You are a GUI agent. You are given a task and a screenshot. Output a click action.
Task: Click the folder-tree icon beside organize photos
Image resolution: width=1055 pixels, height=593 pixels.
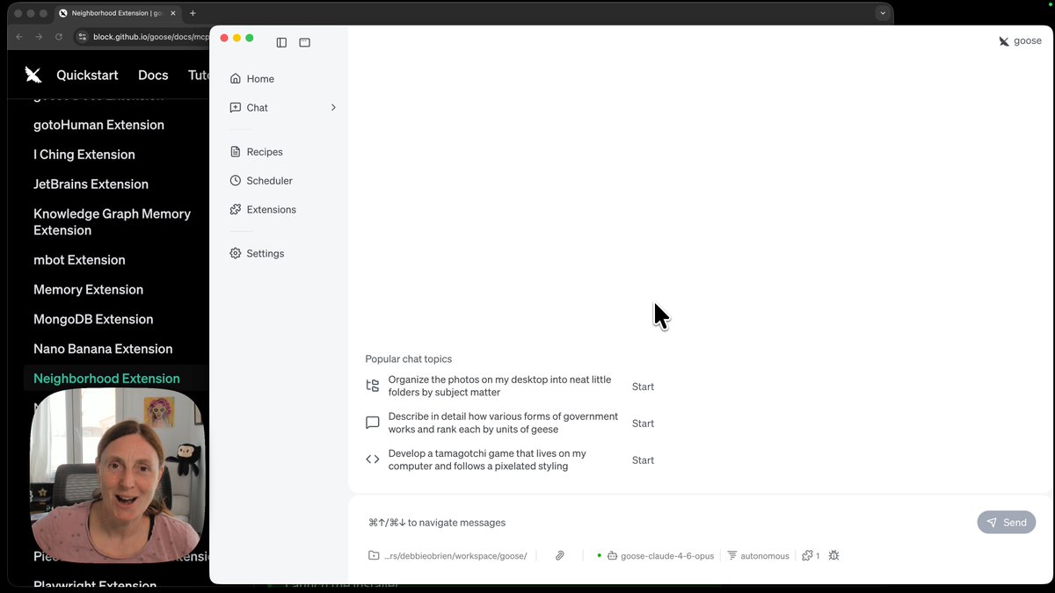pos(373,386)
